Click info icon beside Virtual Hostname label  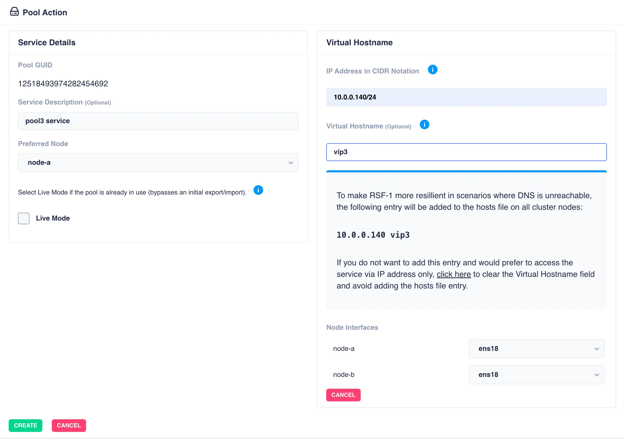click(424, 125)
